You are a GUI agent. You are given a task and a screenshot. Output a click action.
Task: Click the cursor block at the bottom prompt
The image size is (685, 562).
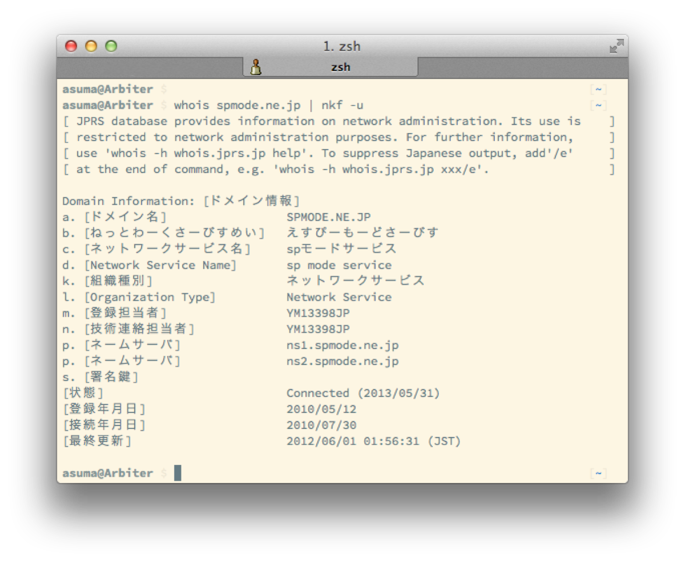(178, 473)
